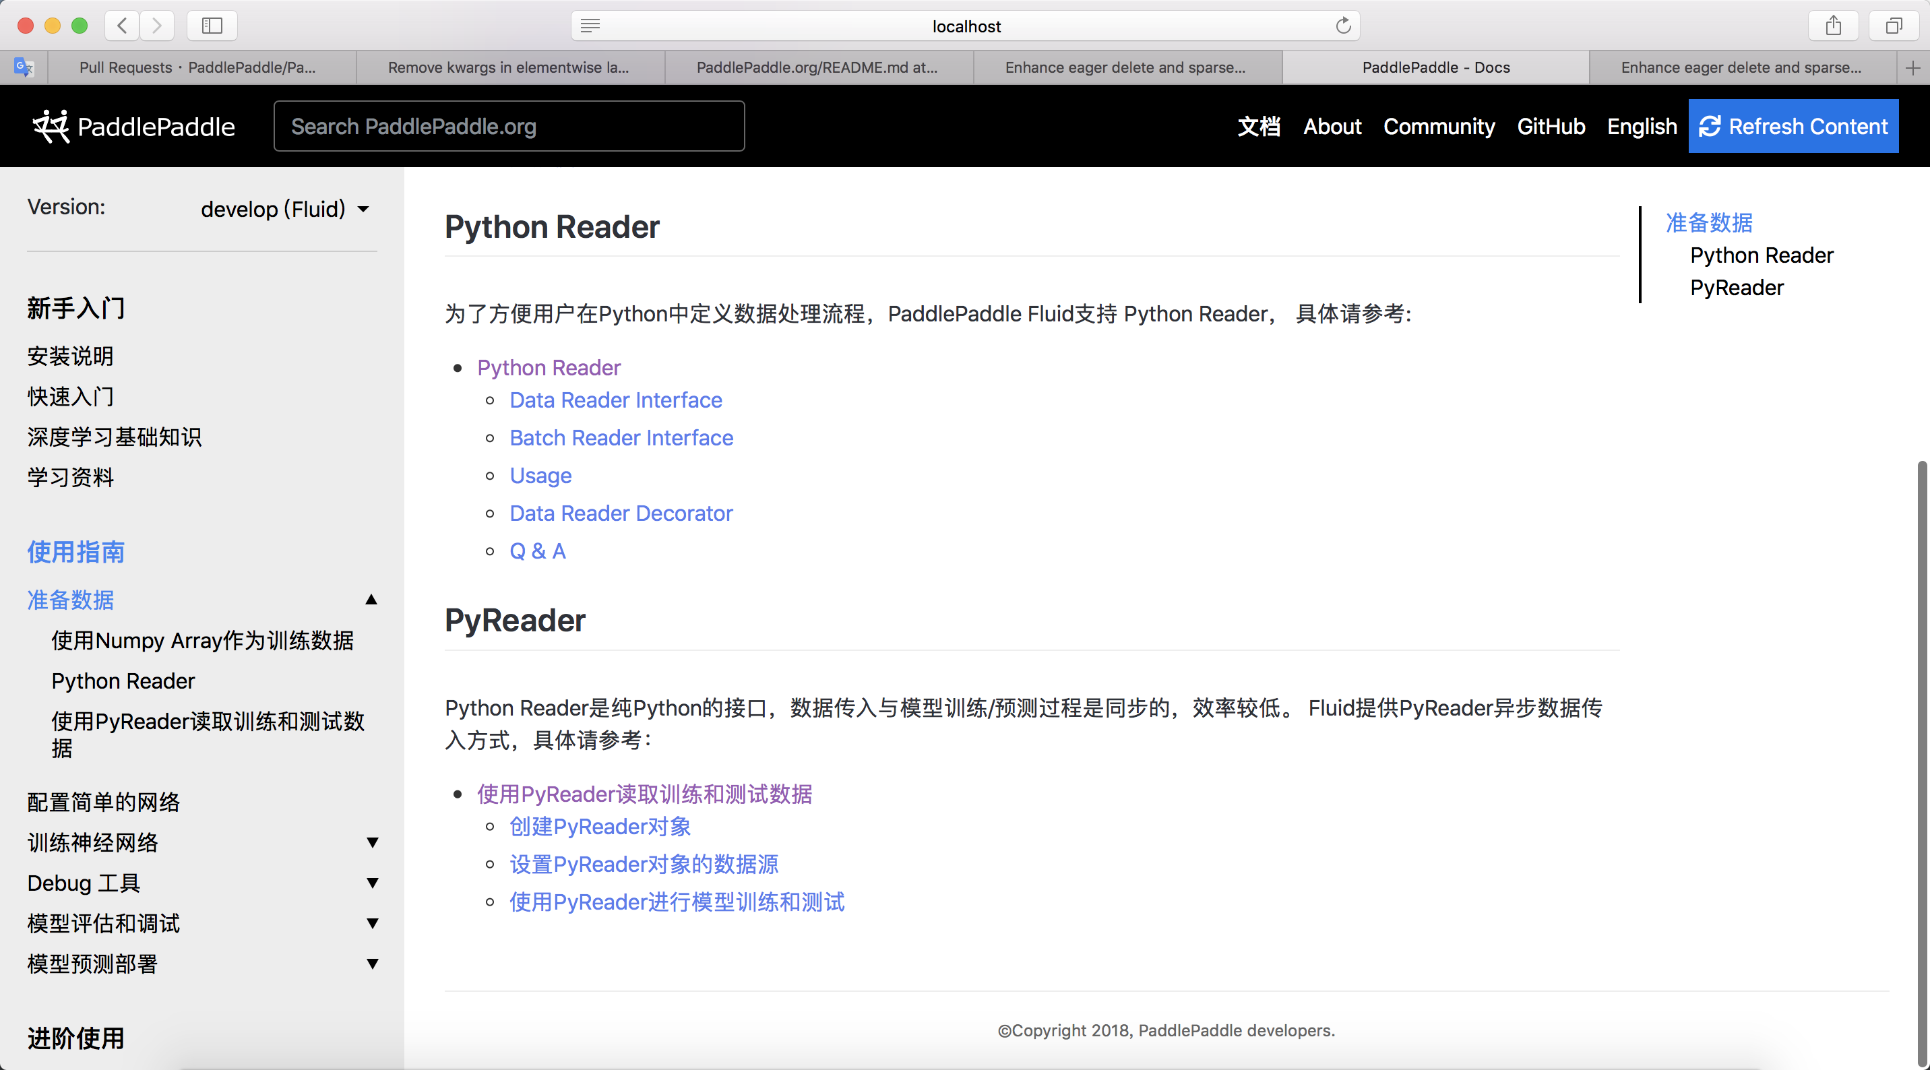Follow the purple Python Reader content link

(549, 367)
